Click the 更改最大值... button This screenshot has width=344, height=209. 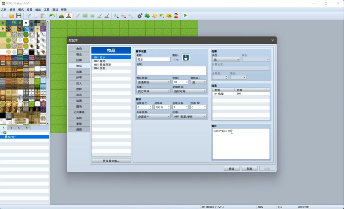click(x=111, y=161)
